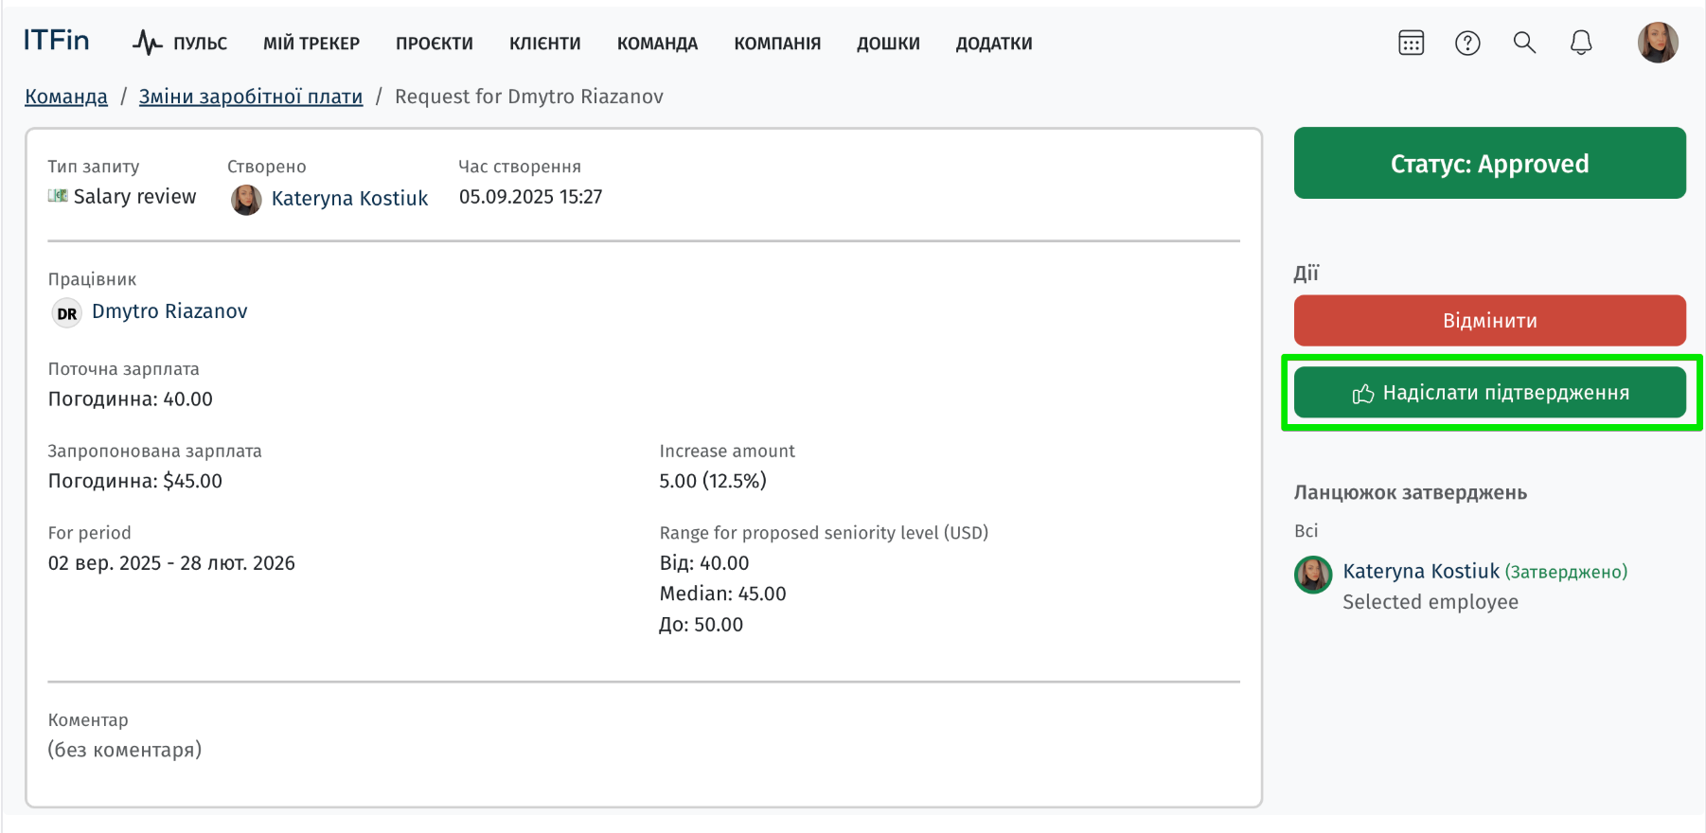
Task: Click Надіслати підтвердження button
Action: pyautogui.click(x=1490, y=393)
